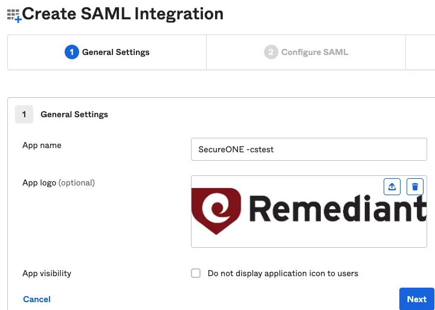This screenshot has width=435, height=310.
Task: Check the app visibility checkbox
Action: pos(196,273)
